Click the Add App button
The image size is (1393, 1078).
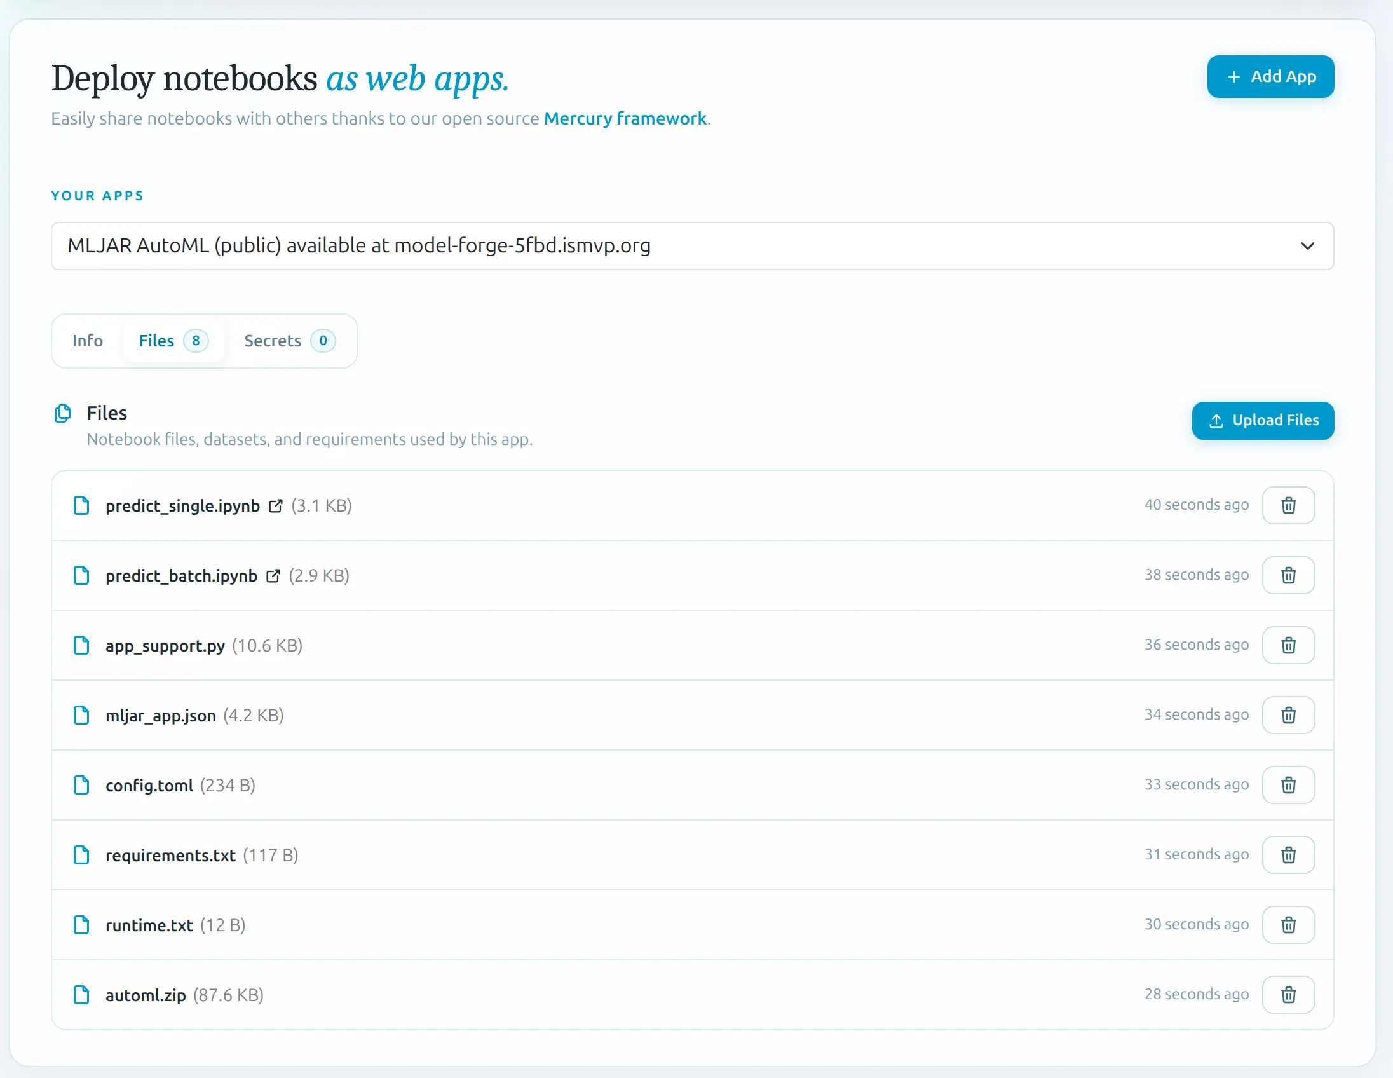coord(1270,76)
